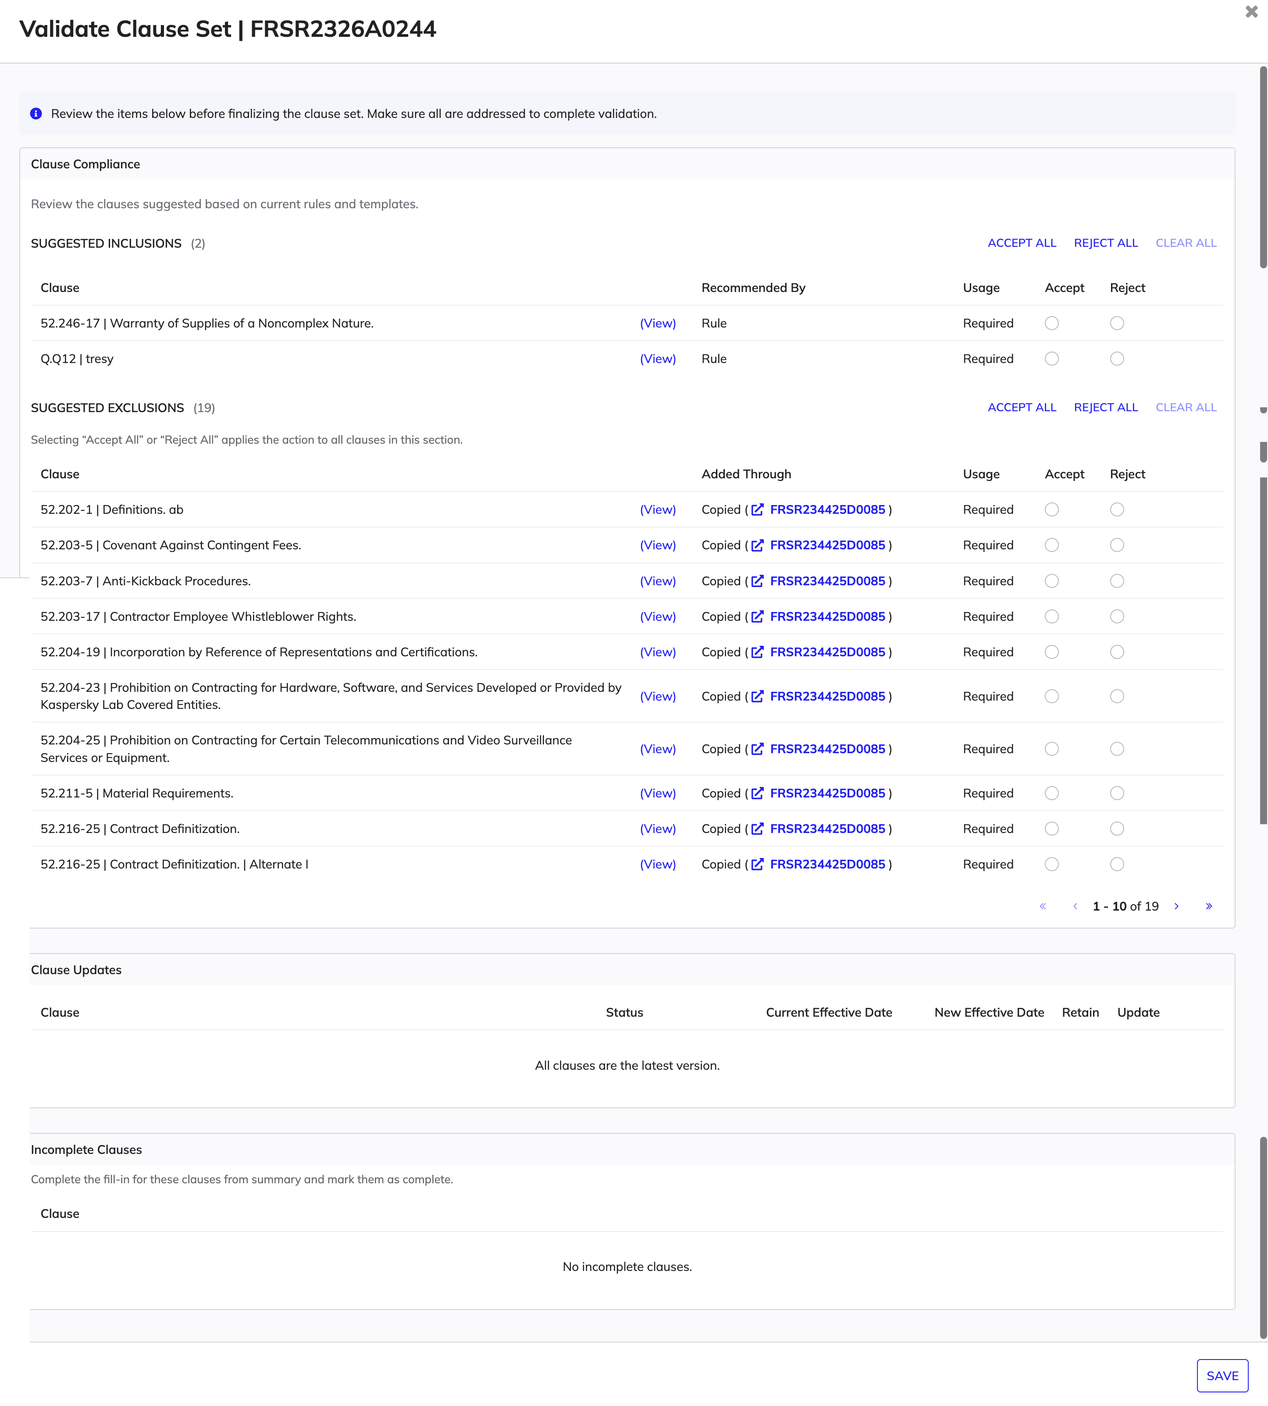Reject exclusion of 52.216-25 Alternate I
The width and height of the screenshot is (1268, 1406).
pos(1117,864)
